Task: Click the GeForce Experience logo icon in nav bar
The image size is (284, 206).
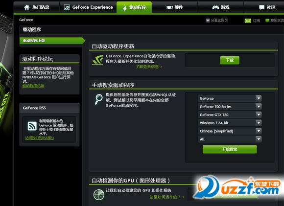Action: click(67, 7)
